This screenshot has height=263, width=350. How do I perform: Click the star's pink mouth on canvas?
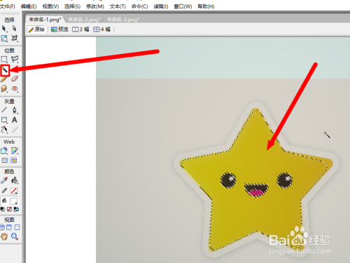(255, 193)
